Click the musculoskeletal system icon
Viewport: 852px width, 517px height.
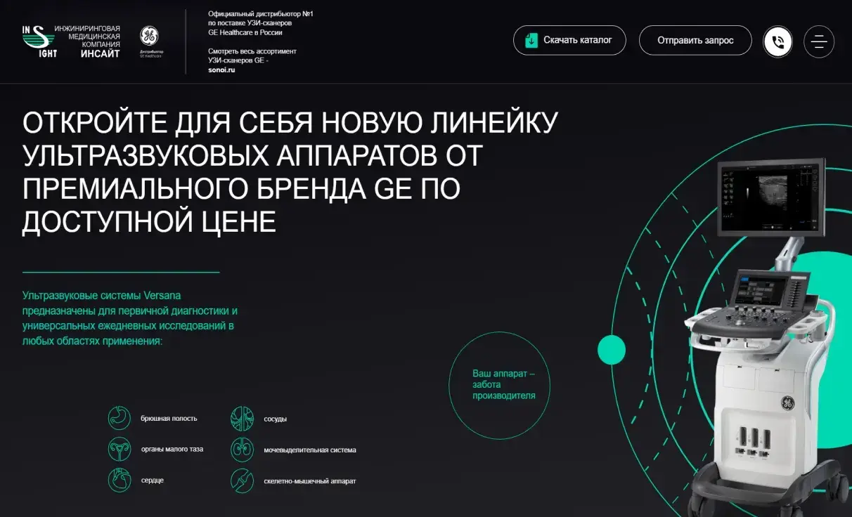(x=242, y=480)
